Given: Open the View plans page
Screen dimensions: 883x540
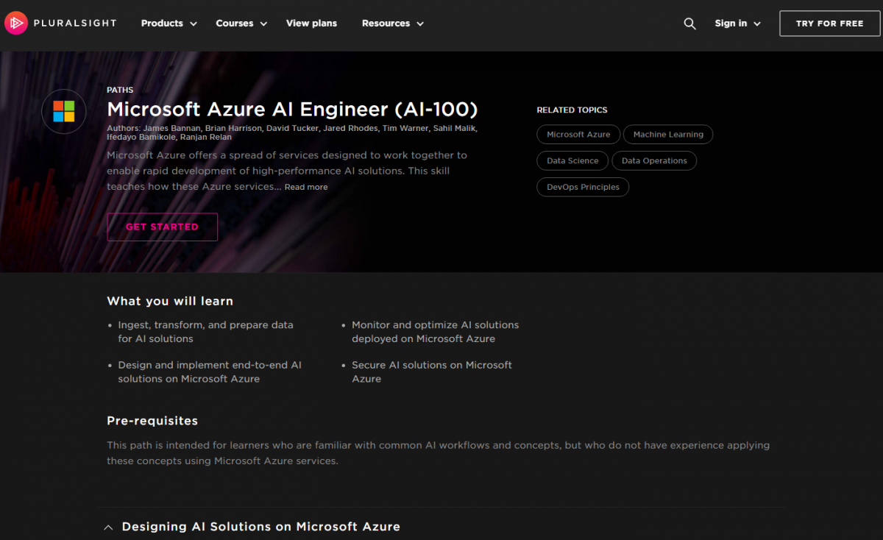Looking at the screenshot, I should (x=311, y=23).
